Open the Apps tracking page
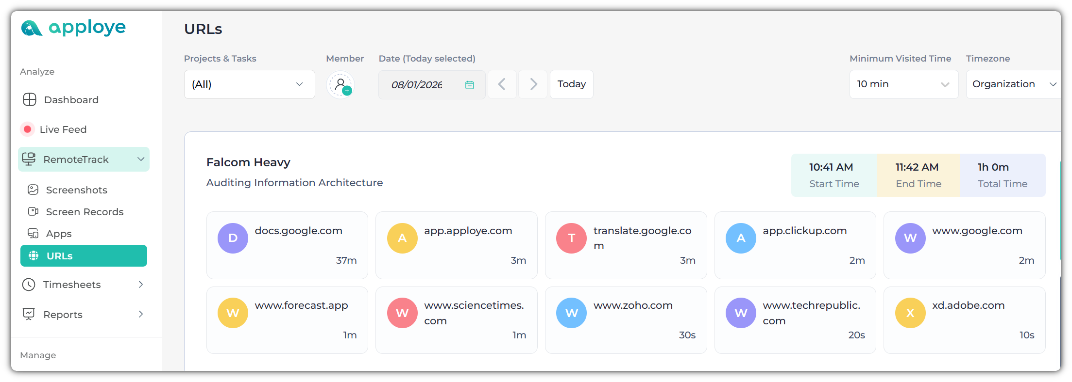1072x382 pixels. coord(58,234)
